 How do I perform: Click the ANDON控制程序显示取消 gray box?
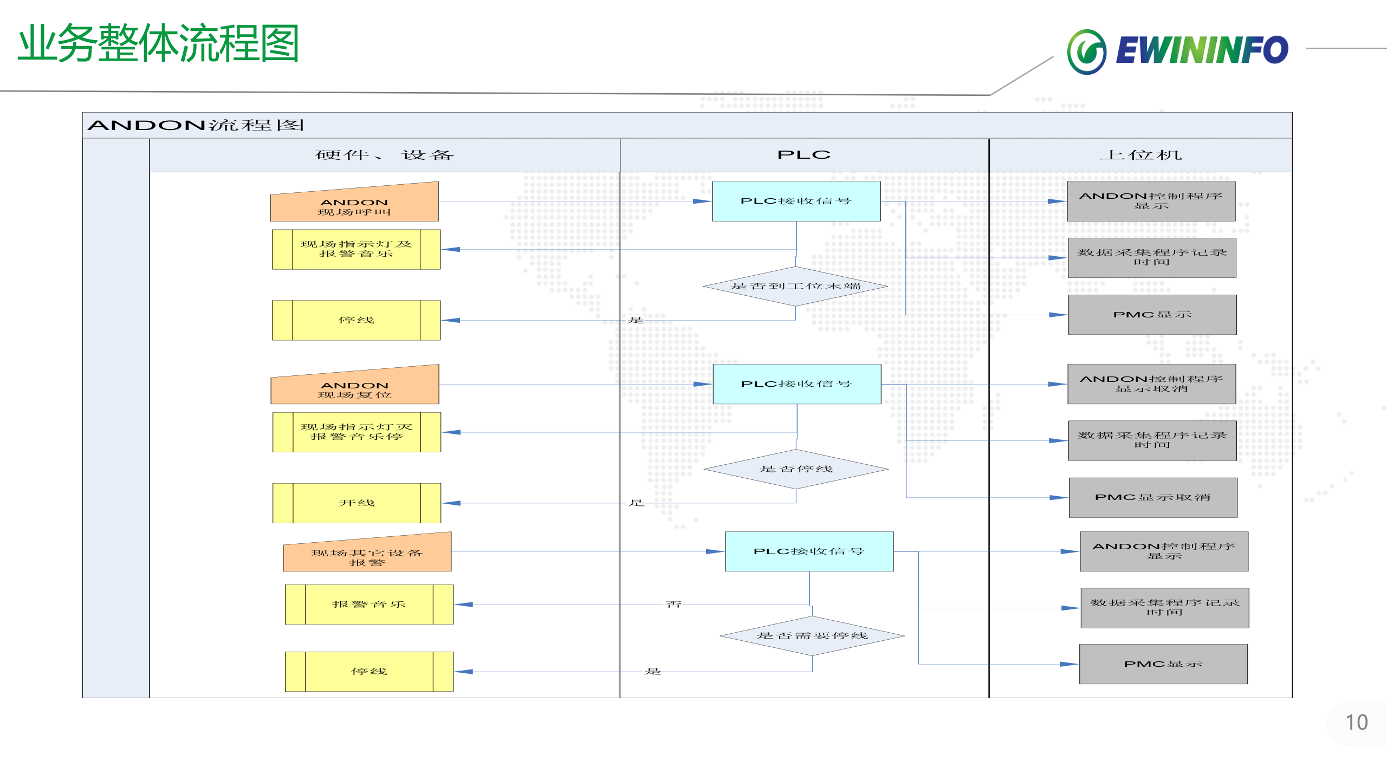(x=1151, y=384)
